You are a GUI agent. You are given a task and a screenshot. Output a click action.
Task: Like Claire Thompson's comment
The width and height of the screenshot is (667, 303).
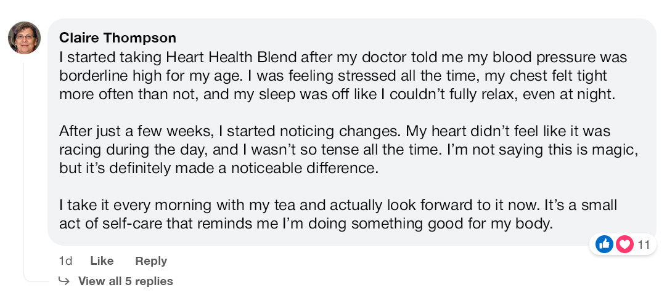point(102,261)
